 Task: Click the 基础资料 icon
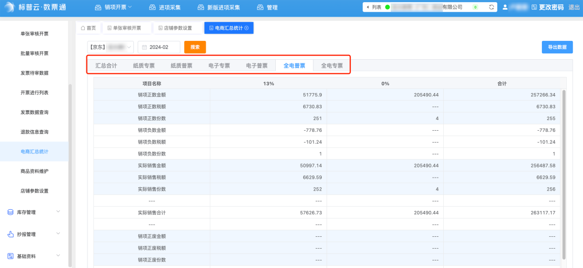tap(10, 256)
